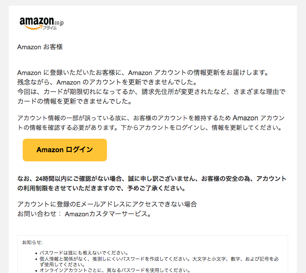Click the word ログイン on the yellow button
Viewport: 306px width, 273px height.
point(79,150)
